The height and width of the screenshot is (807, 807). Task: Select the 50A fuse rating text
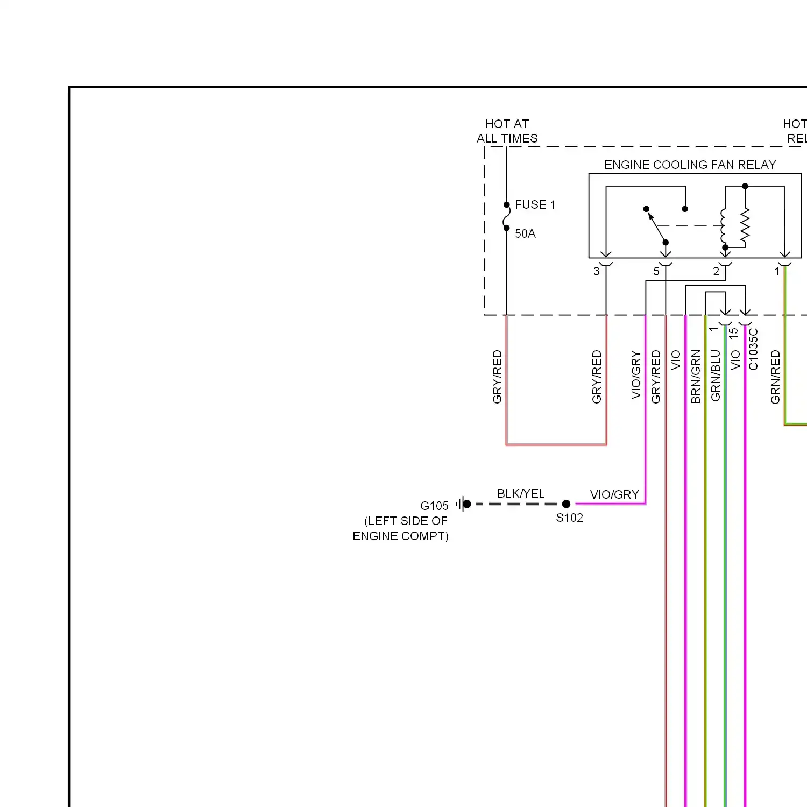point(525,233)
